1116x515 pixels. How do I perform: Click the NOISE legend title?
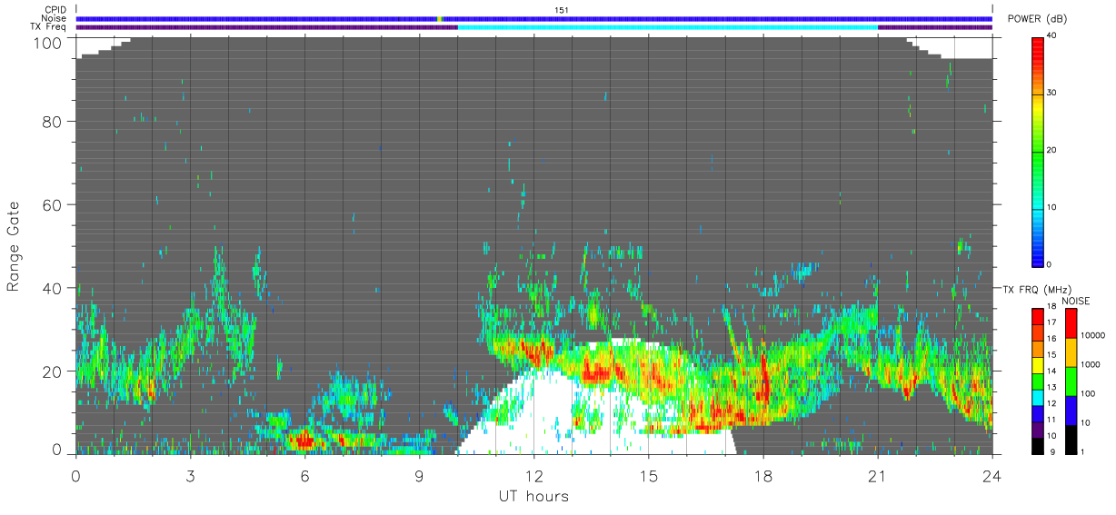click(1075, 301)
